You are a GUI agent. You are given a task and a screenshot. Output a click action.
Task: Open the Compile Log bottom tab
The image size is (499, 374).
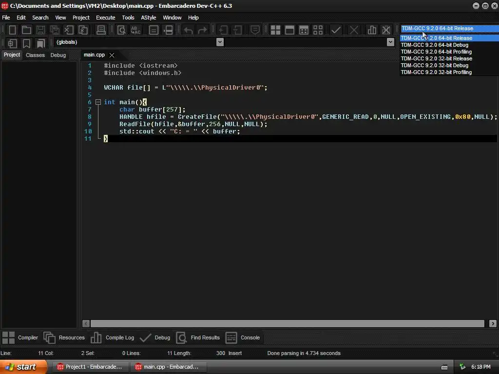(113, 337)
